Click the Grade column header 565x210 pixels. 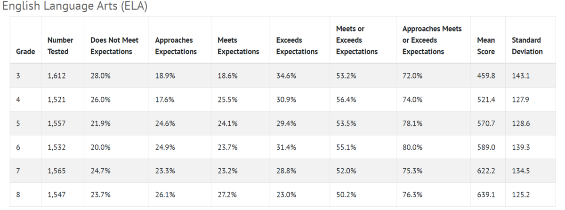pyautogui.click(x=25, y=52)
